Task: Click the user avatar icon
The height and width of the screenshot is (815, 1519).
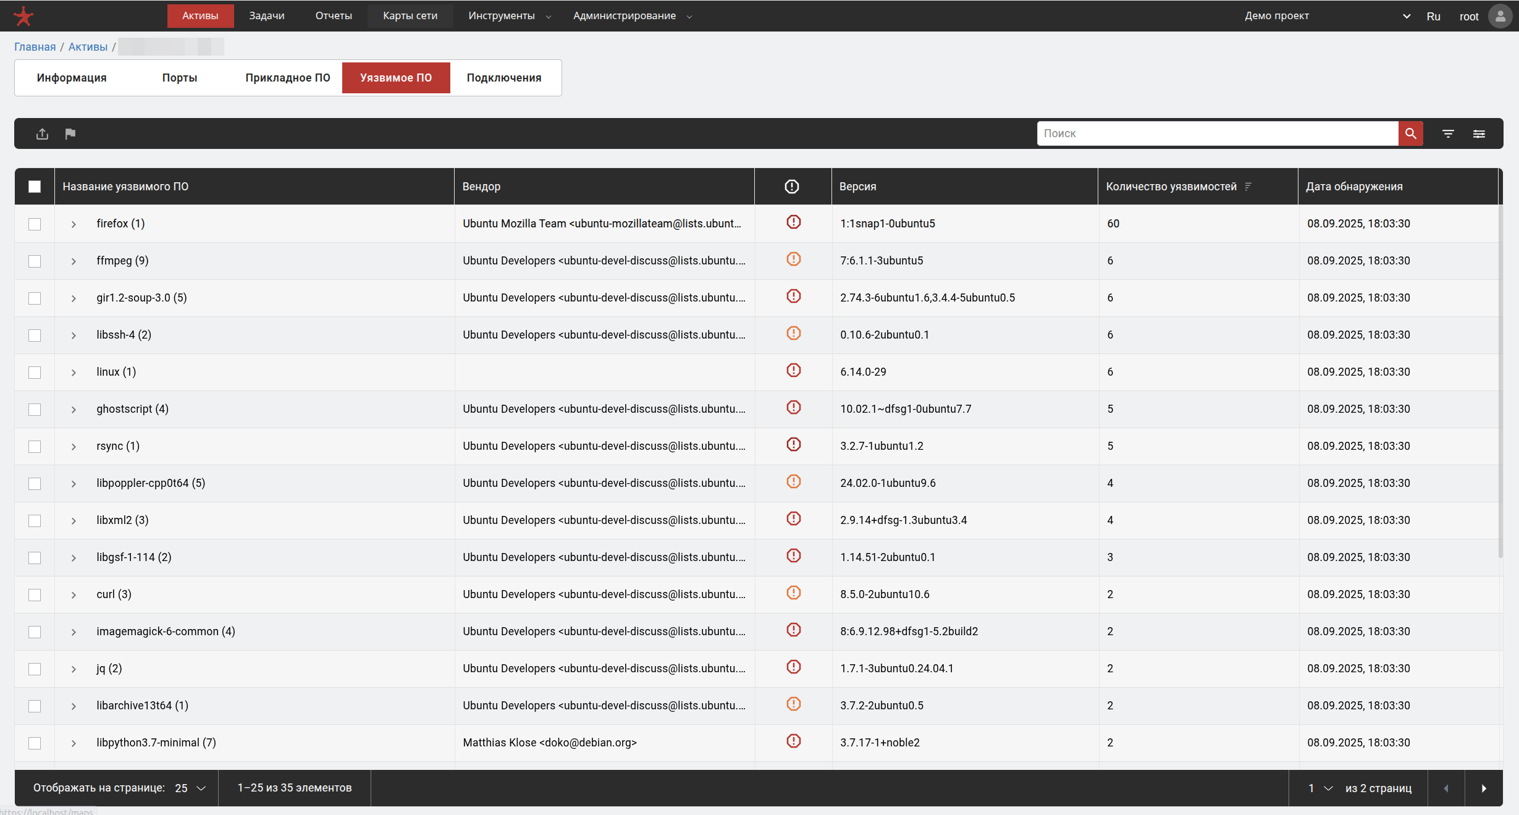Action: pyautogui.click(x=1500, y=16)
